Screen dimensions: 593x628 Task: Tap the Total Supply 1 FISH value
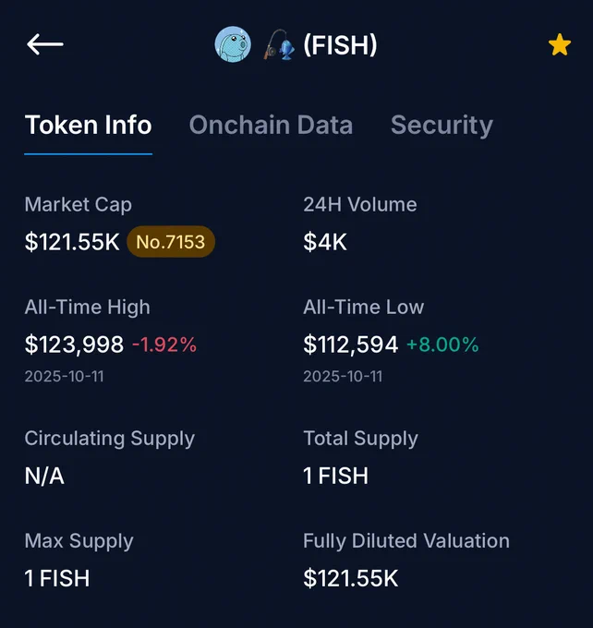coord(336,476)
